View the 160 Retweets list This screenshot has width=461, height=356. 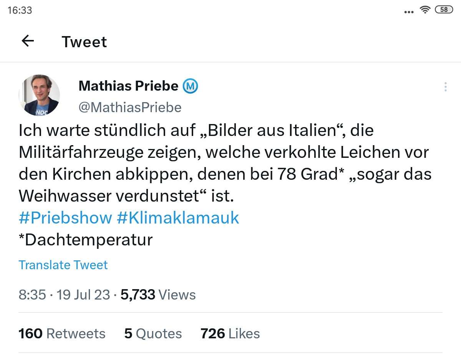click(x=62, y=334)
